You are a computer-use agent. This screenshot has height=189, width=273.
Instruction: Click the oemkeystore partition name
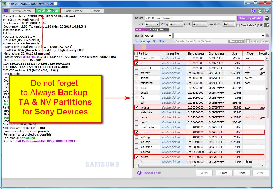tap(148, 127)
